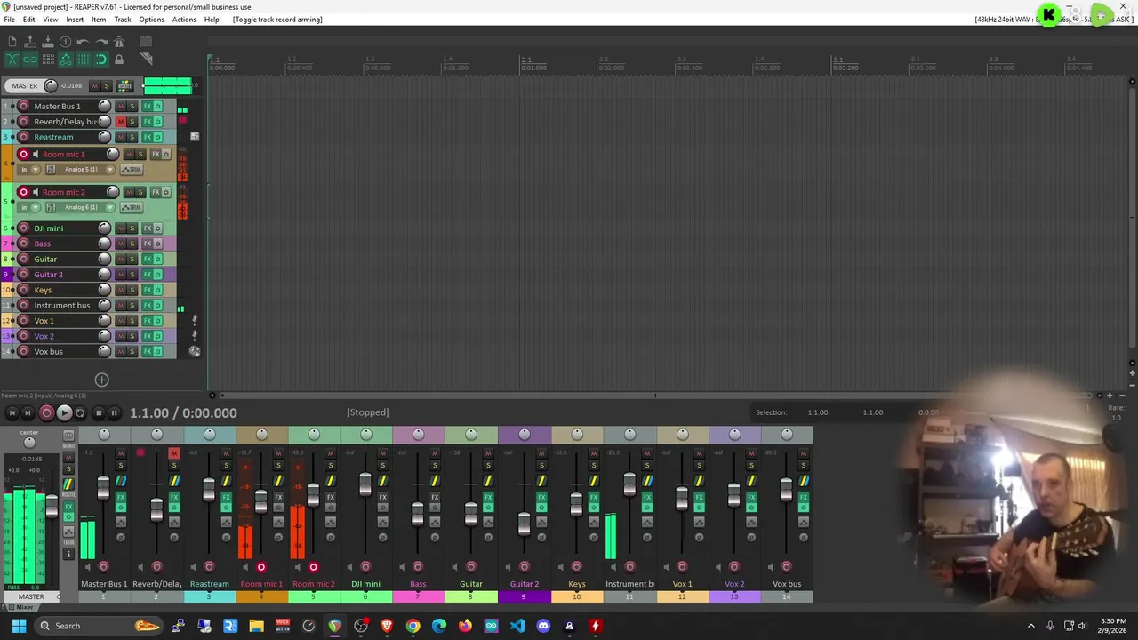Open FX on the Vox bus track

pyautogui.click(x=148, y=352)
